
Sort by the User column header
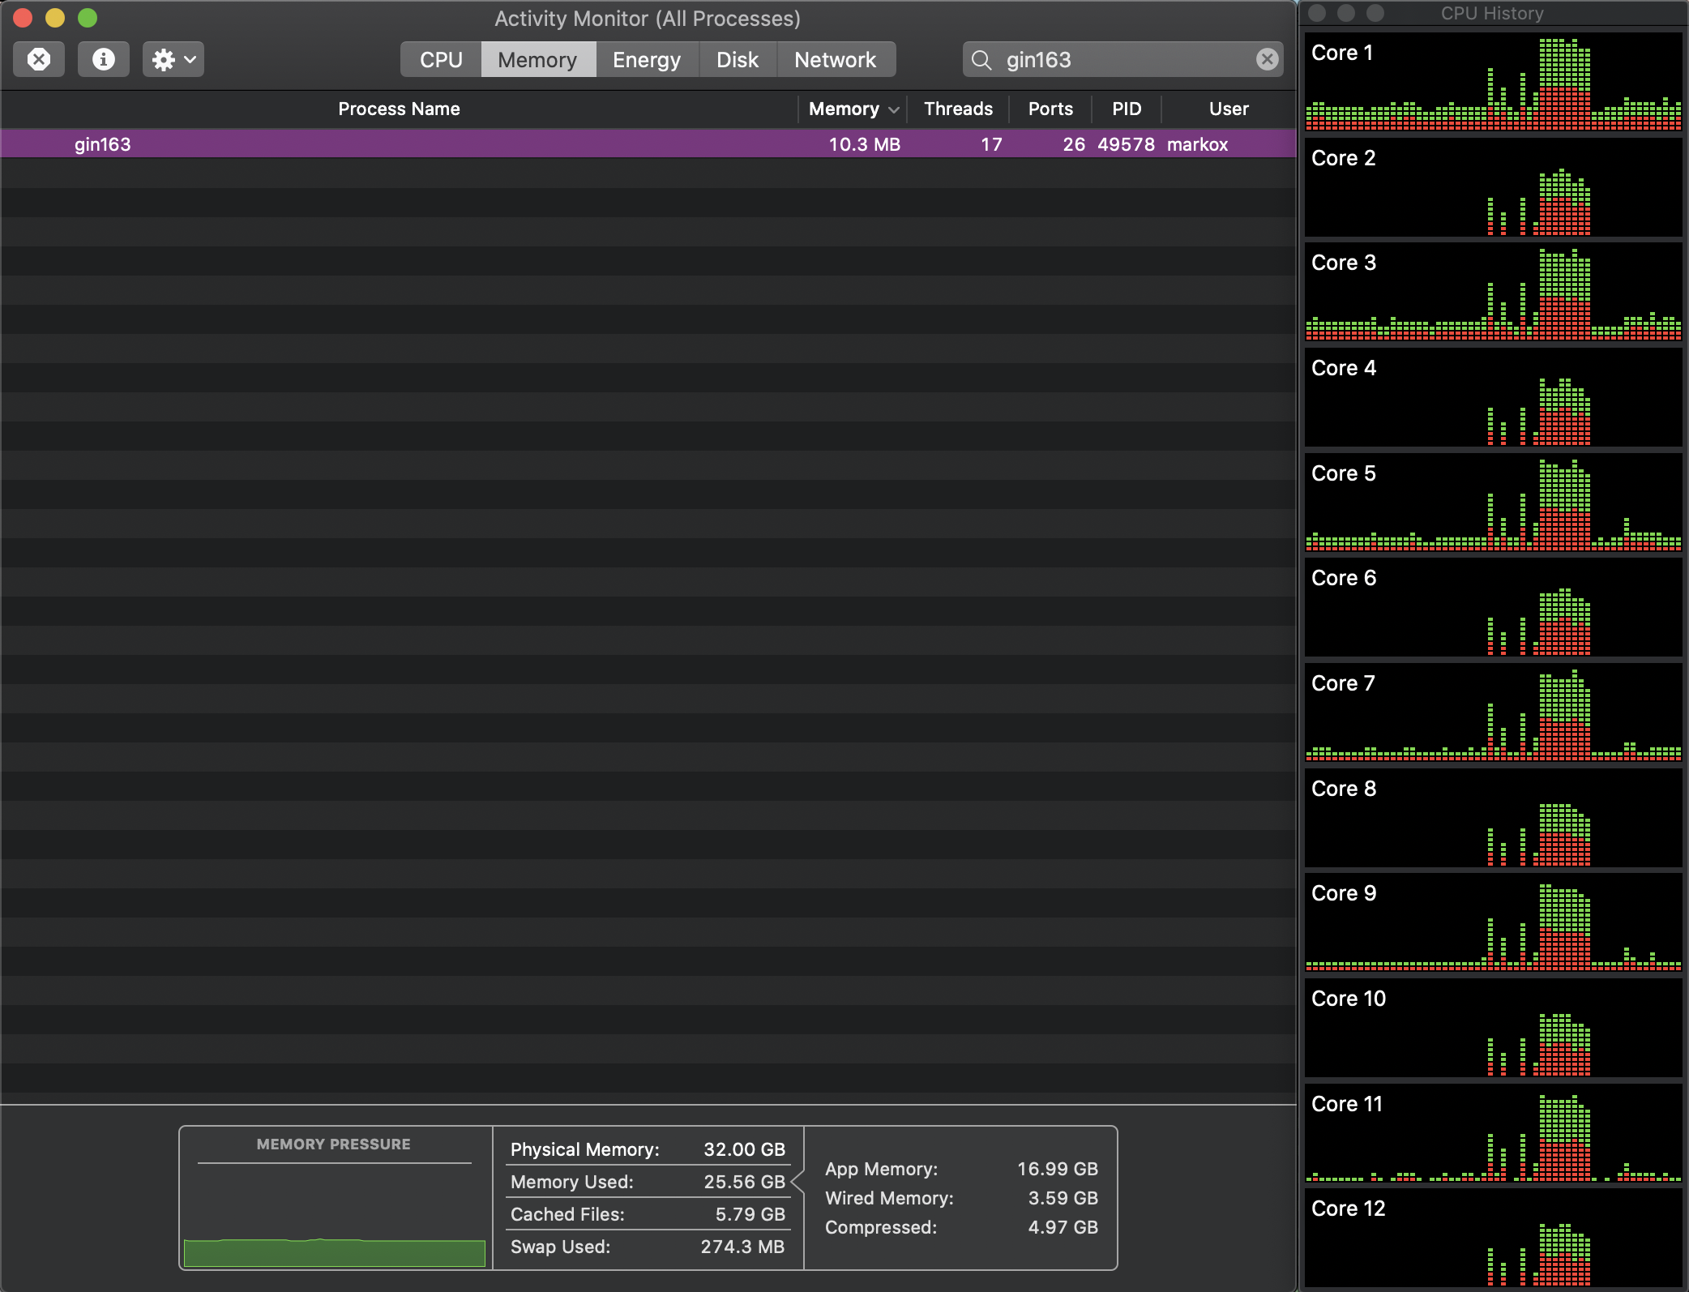click(x=1228, y=109)
